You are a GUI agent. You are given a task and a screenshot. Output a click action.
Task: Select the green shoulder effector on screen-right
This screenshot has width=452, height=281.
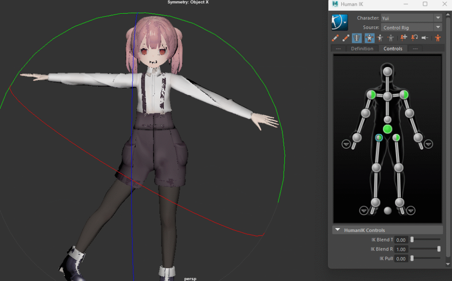404,95
